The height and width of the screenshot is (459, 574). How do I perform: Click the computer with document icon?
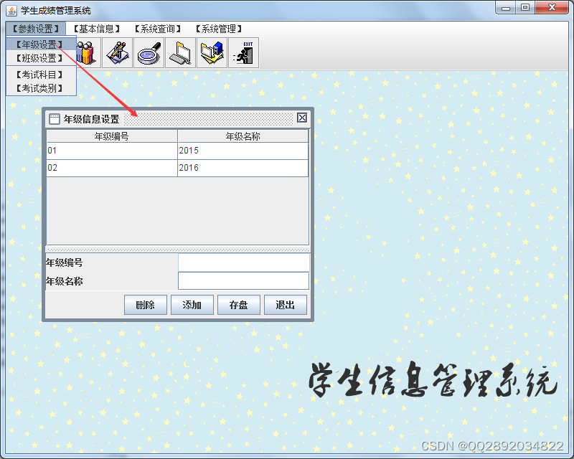tap(181, 52)
